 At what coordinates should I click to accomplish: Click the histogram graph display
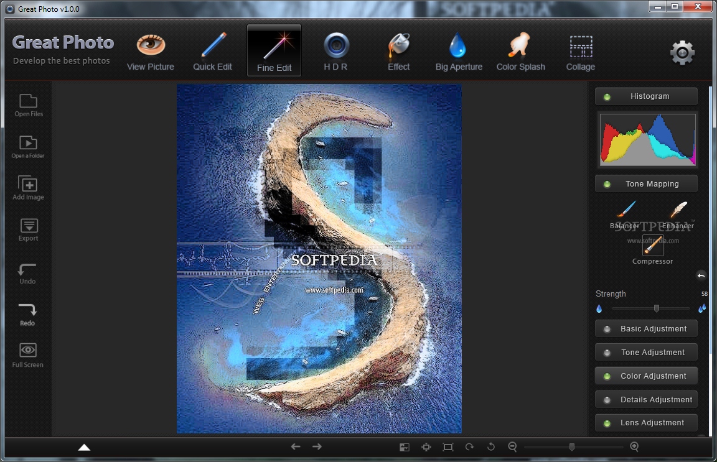(x=647, y=139)
